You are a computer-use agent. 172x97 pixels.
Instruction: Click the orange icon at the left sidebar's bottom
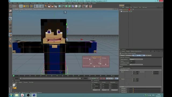[10, 46]
